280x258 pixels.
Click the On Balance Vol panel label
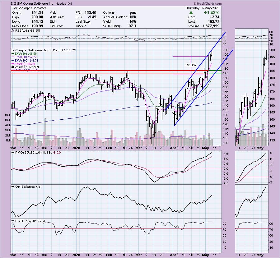(28, 187)
